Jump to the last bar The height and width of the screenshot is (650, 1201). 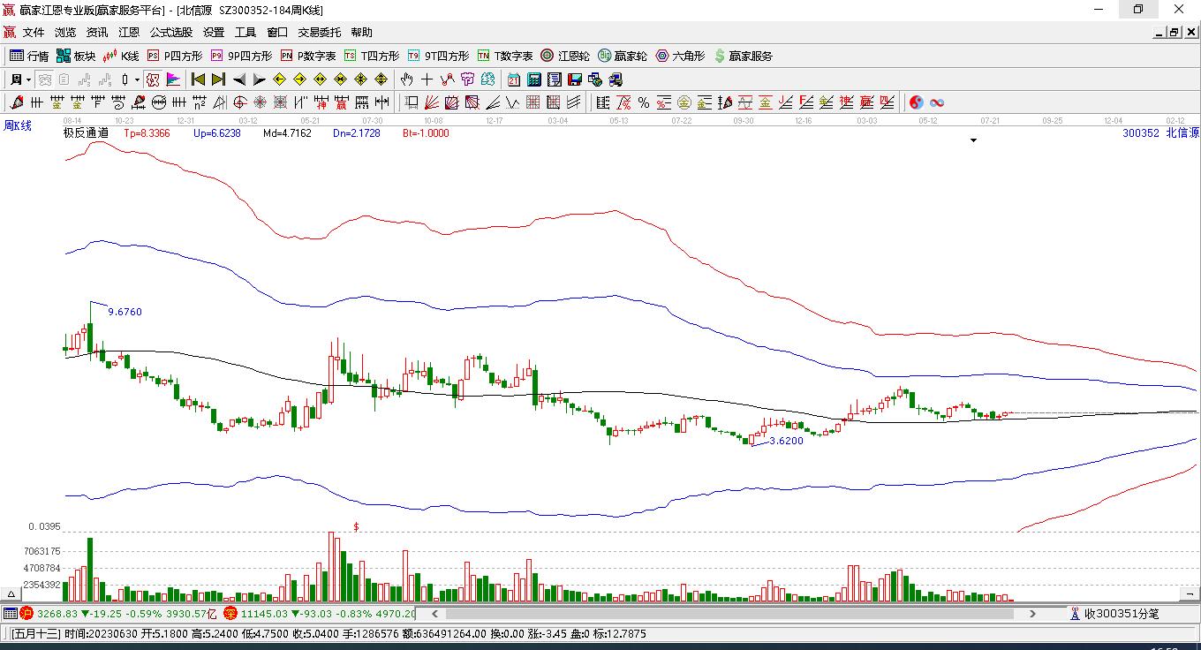(218, 79)
